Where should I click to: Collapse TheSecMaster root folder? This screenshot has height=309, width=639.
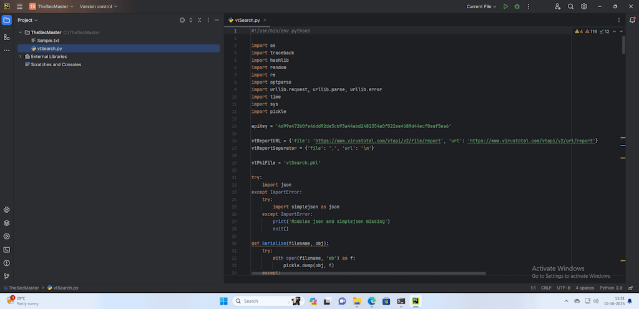click(20, 32)
